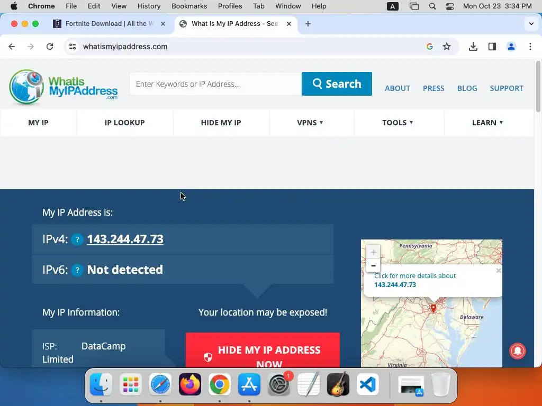
Task: Close the map popup
Action: 499,271
